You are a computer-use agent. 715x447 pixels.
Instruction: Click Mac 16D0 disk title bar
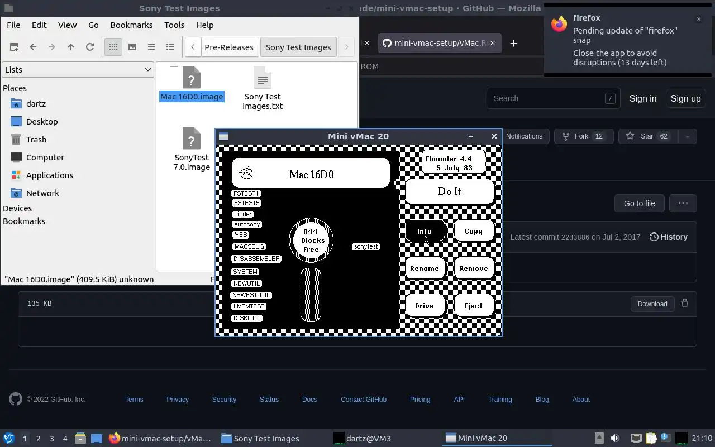(311, 173)
